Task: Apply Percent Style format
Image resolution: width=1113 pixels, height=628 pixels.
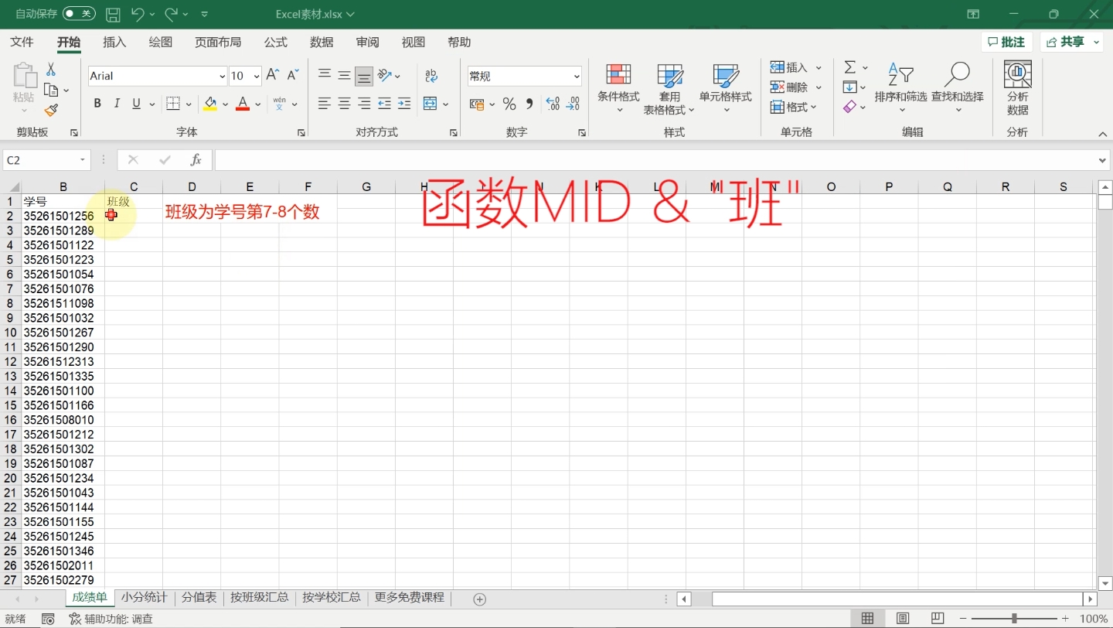Action: [509, 104]
